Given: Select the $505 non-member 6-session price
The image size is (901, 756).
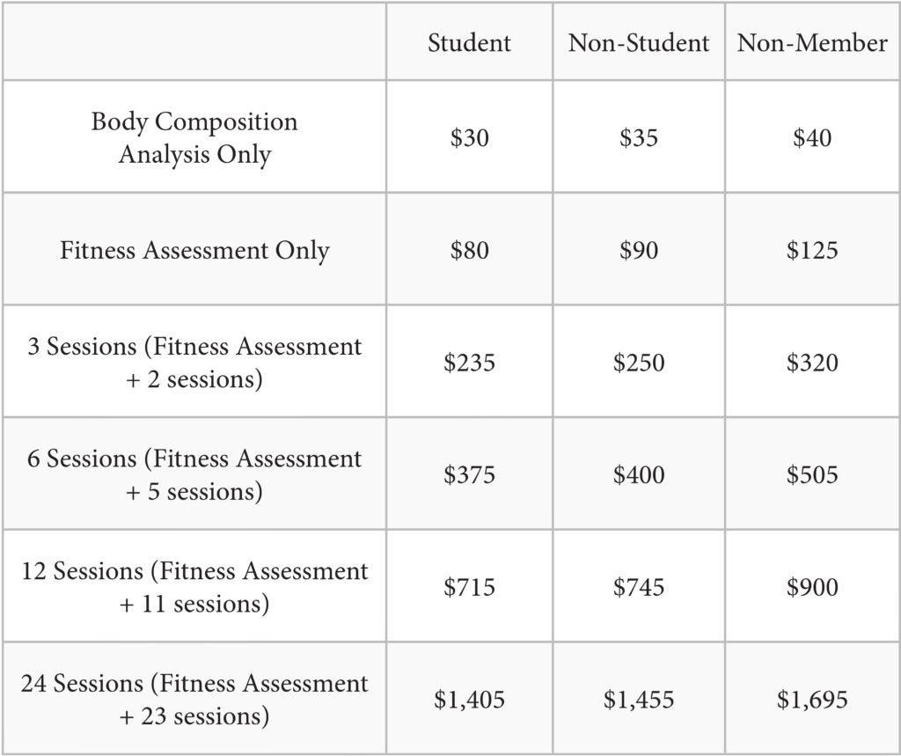Looking at the screenshot, I should [812, 475].
